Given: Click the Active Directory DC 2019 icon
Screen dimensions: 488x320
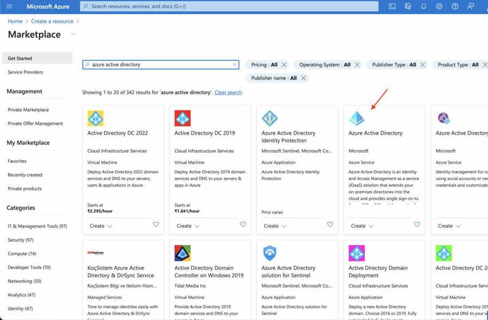Looking at the screenshot, I should tap(182, 118).
